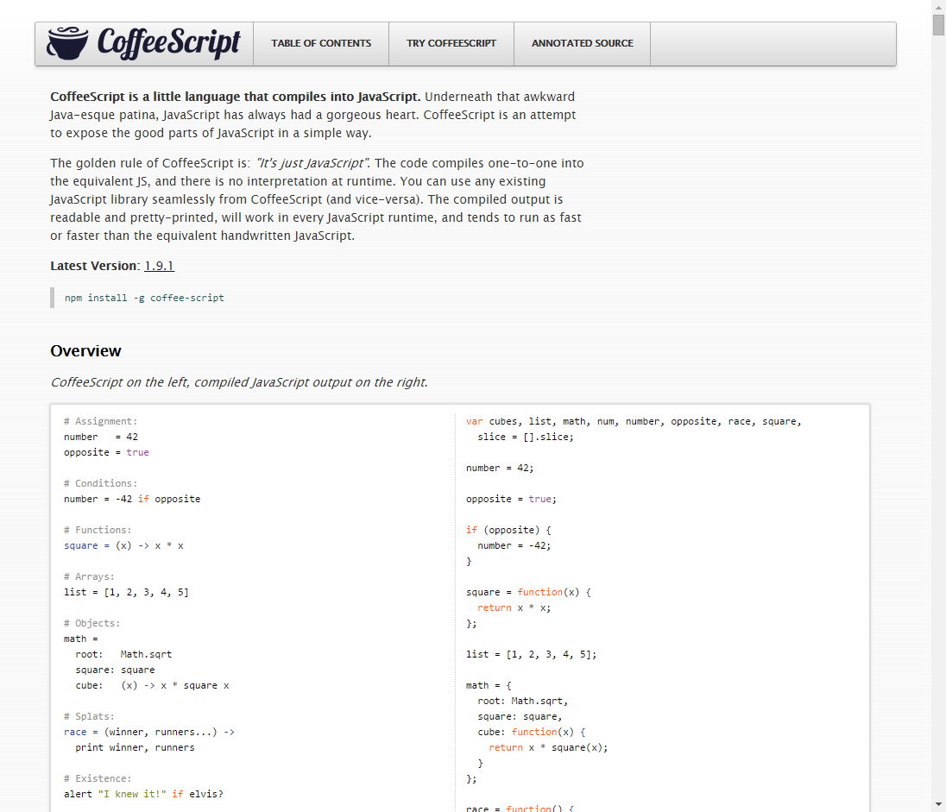
Task: Click the 'cube: function(x) {' JavaScript line
Action: click(532, 732)
